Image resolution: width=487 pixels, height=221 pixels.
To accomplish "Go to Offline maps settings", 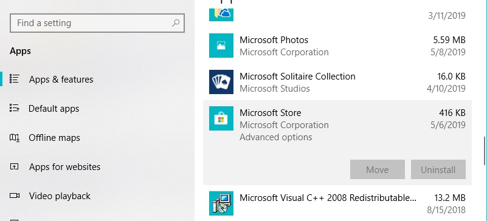I will tap(54, 138).
